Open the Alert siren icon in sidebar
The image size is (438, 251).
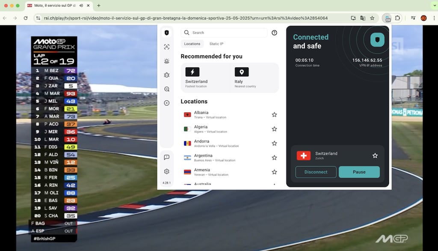coord(167,61)
